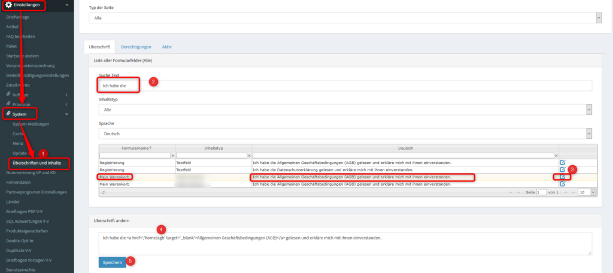
Task: Open Firmendaten in the sidebar
Action: pos(18,183)
